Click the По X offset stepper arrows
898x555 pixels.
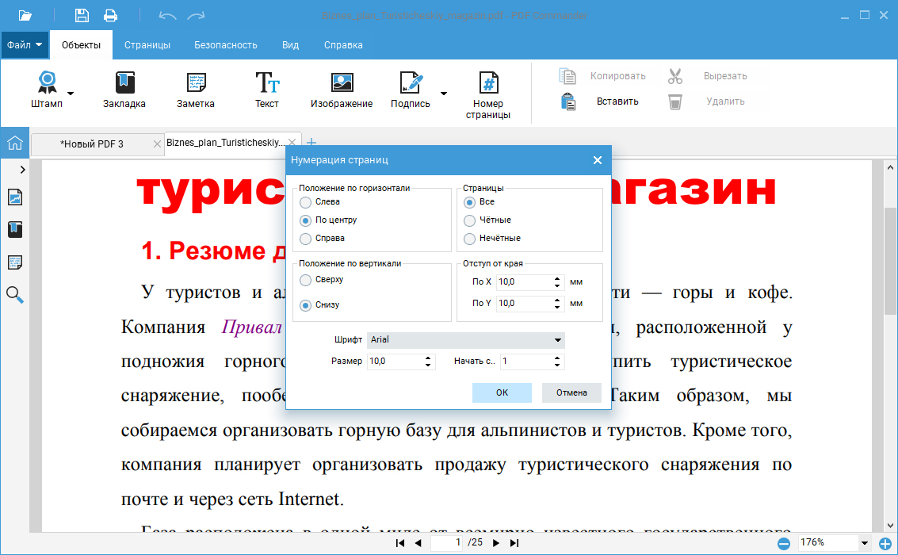pos(557,281)
